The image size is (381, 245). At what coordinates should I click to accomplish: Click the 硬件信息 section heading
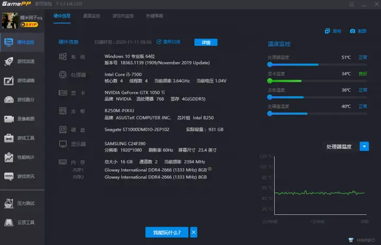click(68, 42)
